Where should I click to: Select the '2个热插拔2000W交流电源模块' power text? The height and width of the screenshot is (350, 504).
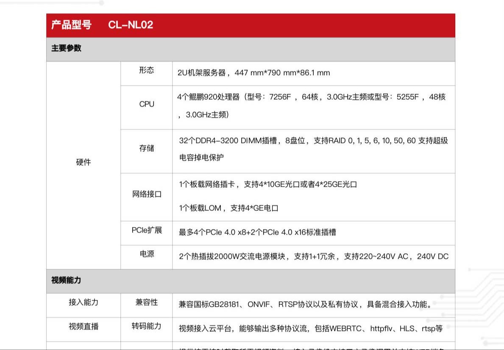click(314, 256)
